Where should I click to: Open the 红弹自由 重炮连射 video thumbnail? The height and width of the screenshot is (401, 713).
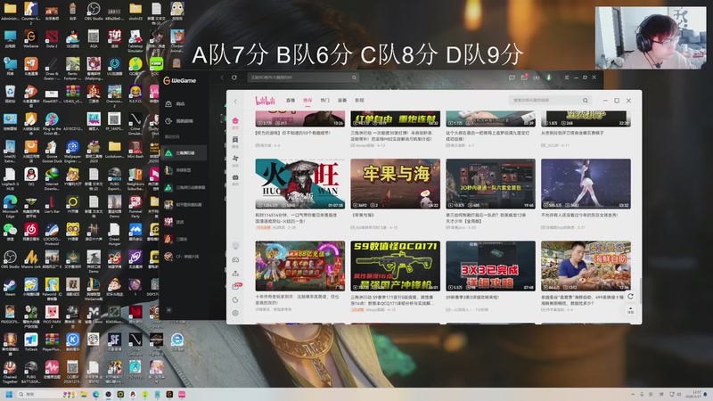coord(395,119)
